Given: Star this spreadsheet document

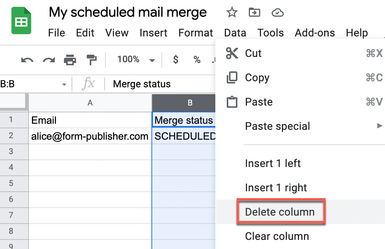Looking at the screenshot, I should tap(232, 13).
